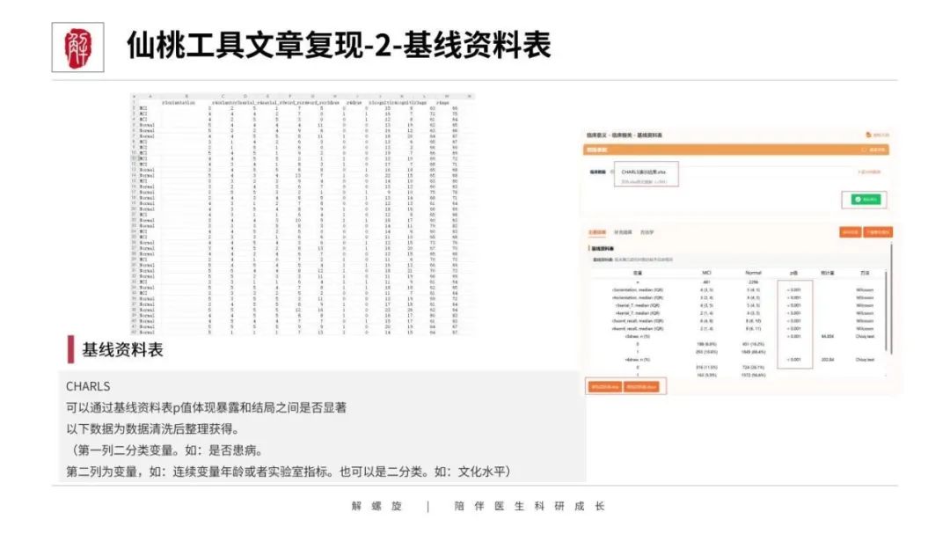Click the slide title 仙桃工具文章复现-2-基线资料表
This screenshot has width=950, height=534.
pyautogui.click(x=340, y=46)
